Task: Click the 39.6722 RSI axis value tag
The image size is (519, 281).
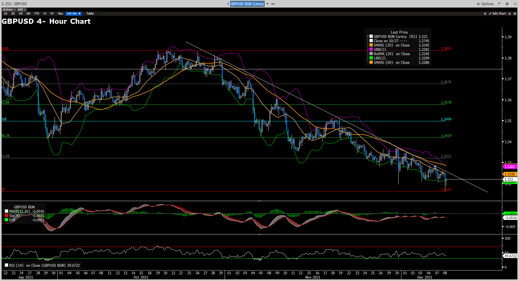Action: pos(510,256)
